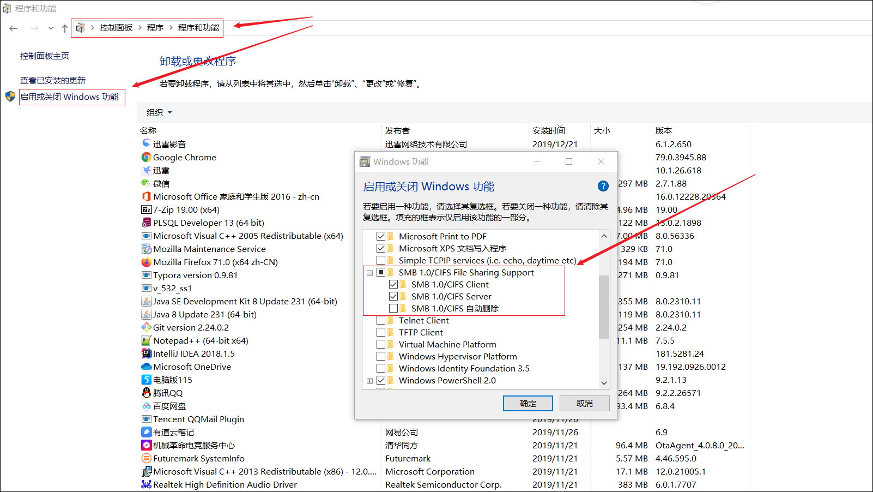The image size is (873, 492).
Task: Uncheck Microsoft Print to PDF
Action: click(381, 236)
